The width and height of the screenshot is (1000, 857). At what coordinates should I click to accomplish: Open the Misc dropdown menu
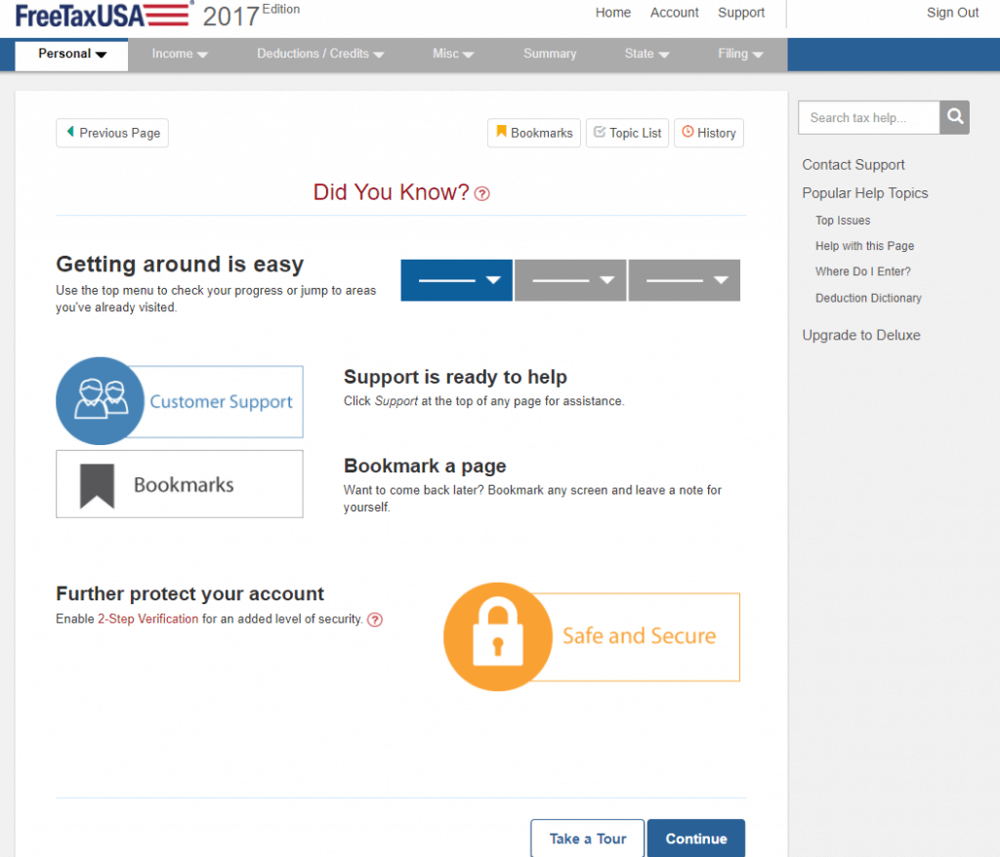pyautogui.click(x=452, y=54)
